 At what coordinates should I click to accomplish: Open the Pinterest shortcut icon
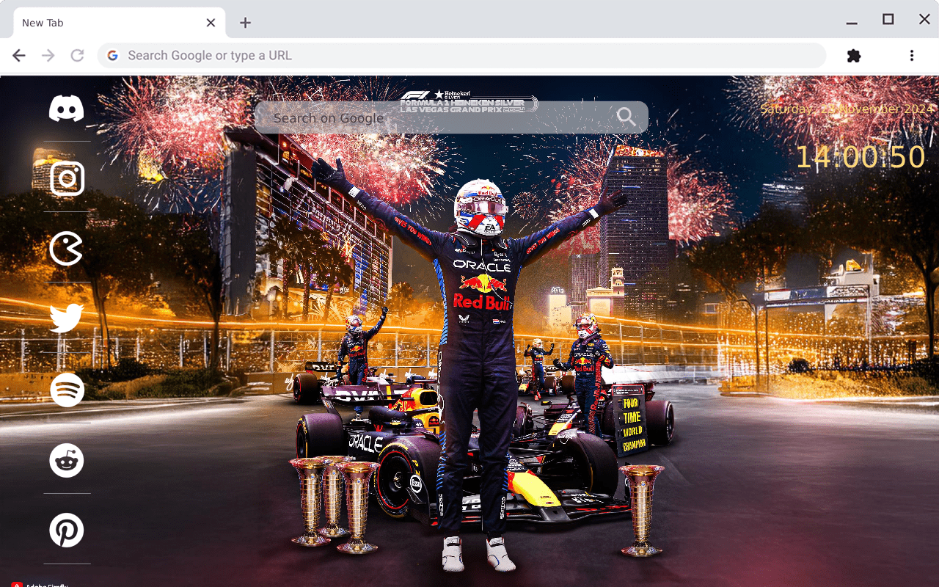(x=67, y=531)
